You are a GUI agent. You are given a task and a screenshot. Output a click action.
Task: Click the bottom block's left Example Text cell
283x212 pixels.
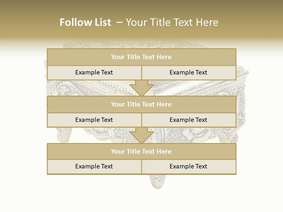click(x=94, y=167)
